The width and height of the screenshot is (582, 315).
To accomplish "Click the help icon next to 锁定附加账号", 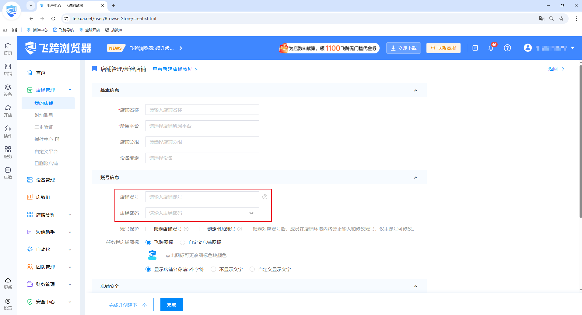I will 240,229.
